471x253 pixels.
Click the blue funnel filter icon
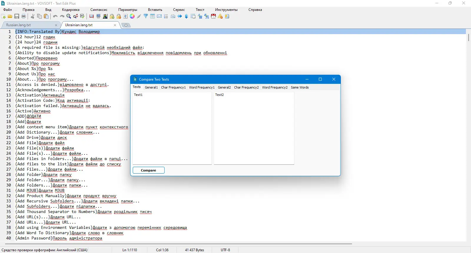tap(146, 16)
